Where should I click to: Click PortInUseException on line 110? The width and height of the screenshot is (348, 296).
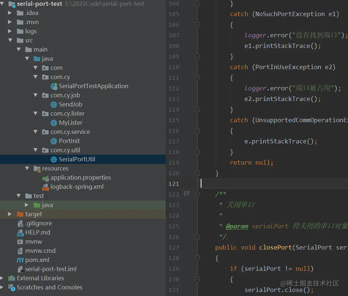(288, 67)
